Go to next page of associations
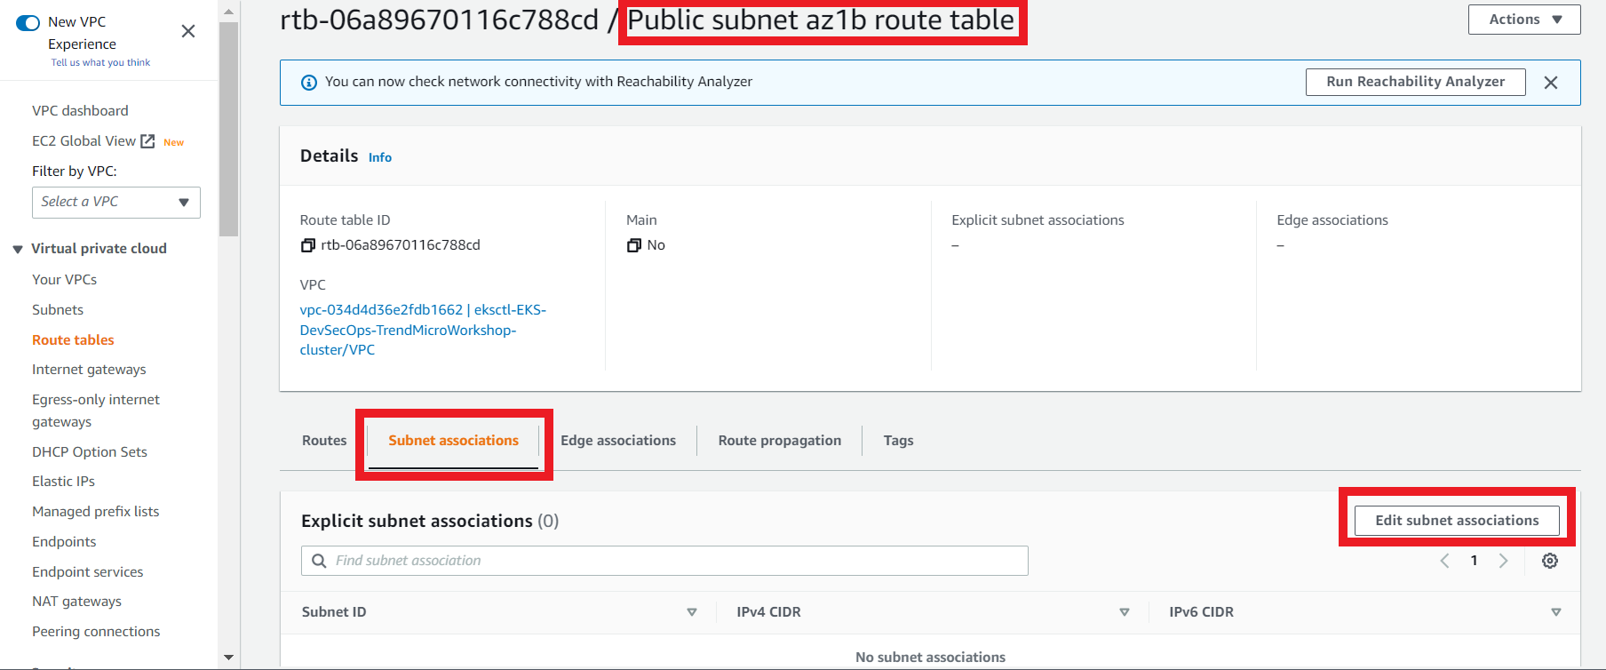The height and width of the screenshot is (670, 1606). 1503,561
